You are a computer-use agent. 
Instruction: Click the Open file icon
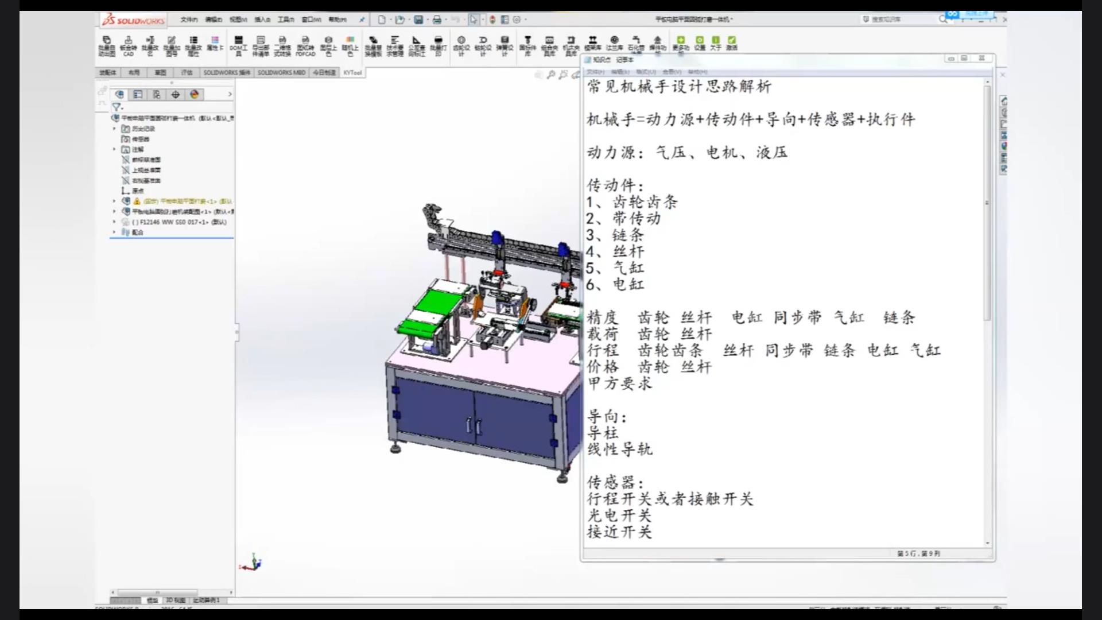(x=399, y=20)
